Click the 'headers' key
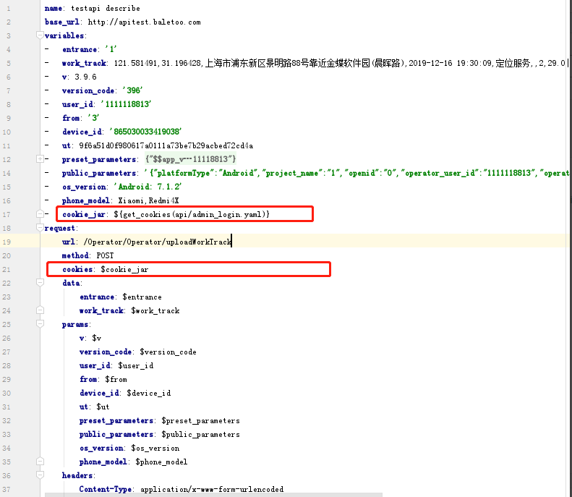 click(77, 475)
